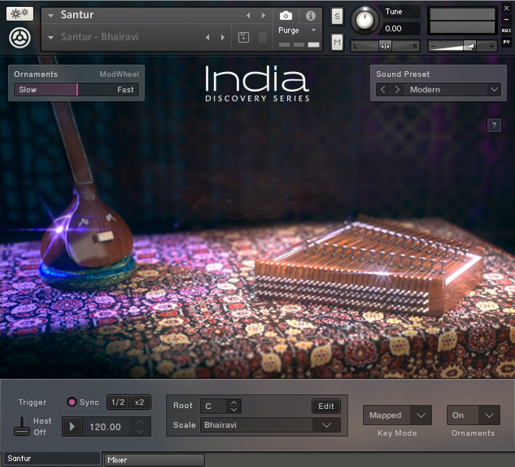Delete the snapshot using the trash icon

click(262, 38)
